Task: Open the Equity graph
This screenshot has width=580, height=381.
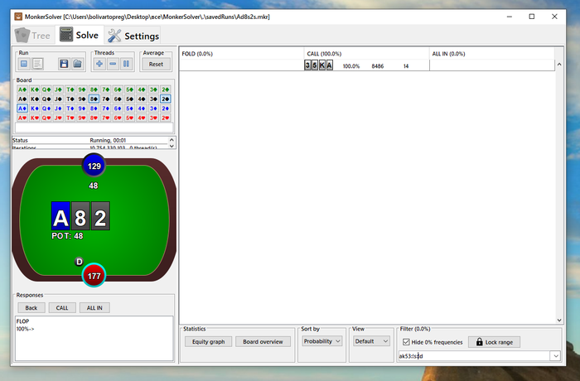Action: click(x=208, y=342)
